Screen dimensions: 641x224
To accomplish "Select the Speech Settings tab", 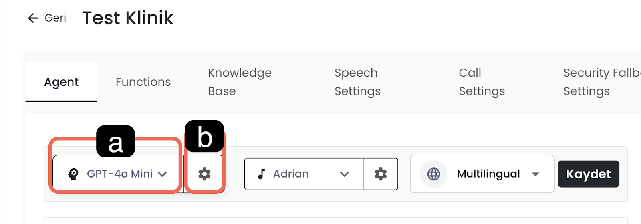I will [357, 82].
